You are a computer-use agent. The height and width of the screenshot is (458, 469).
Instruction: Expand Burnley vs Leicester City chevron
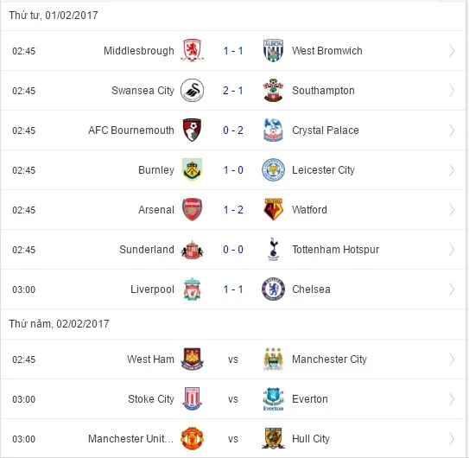point(452,170)
